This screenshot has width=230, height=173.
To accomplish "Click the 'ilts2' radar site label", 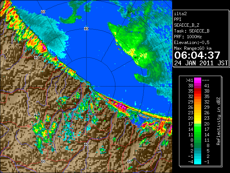I will [180, 14].
